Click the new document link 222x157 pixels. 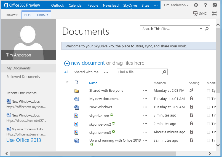88,63
